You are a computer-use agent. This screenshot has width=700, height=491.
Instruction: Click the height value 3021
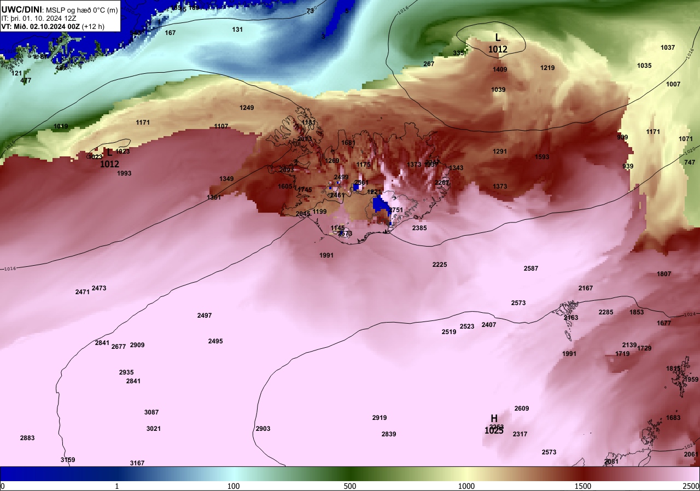[x=154, y=429]
